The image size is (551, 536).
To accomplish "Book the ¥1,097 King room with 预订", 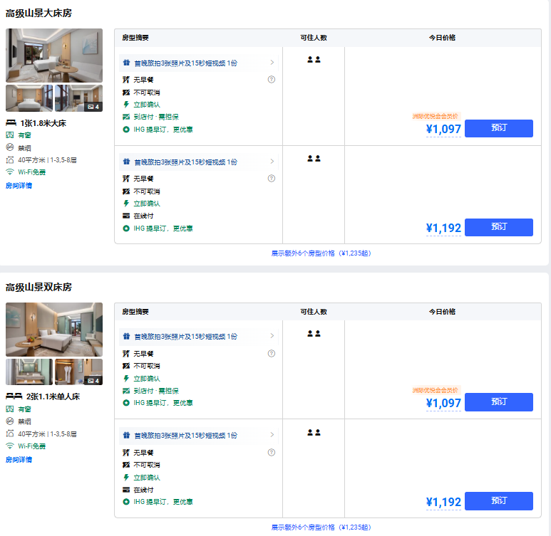I will (x=498, y=128).
